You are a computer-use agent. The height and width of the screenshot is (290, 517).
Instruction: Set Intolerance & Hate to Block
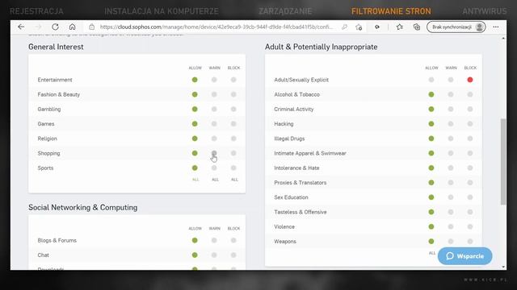pos(470,168)
